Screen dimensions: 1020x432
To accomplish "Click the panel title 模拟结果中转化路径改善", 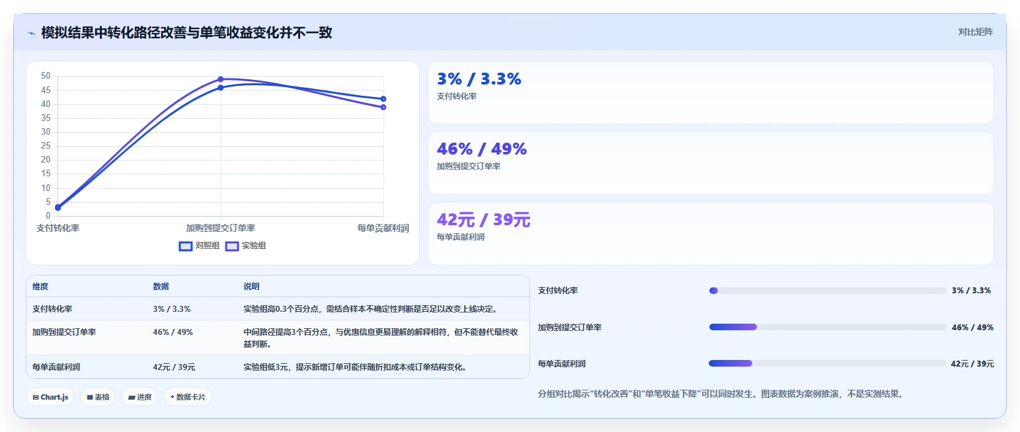I will point(186,32).
